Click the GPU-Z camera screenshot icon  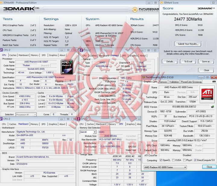tap(214, 82)
